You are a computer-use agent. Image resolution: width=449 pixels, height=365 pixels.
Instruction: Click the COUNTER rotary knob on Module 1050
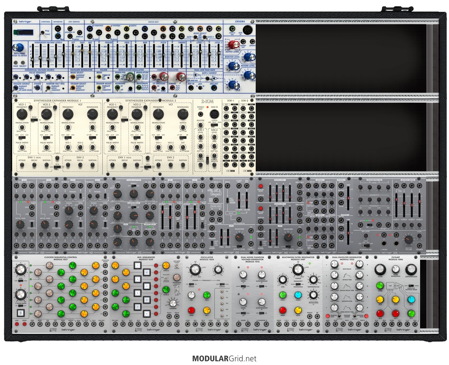pyautogui.click(x=173, y=303)
